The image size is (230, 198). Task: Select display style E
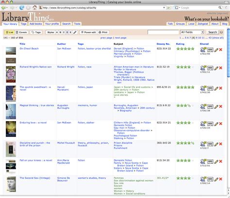(x=70, y=32)
